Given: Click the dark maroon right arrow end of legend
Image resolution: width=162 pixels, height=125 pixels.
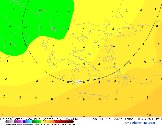Looking at the screenshot, I should point(74,122).
